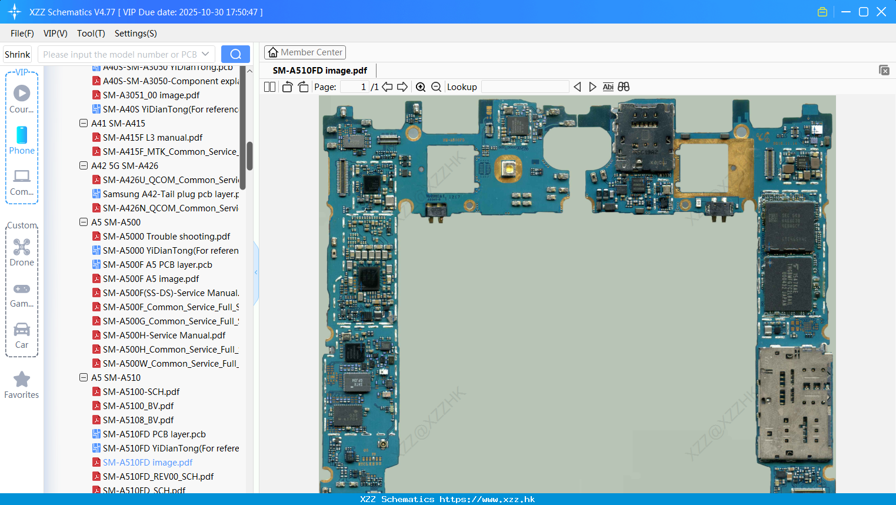Select the Car category

(x=22, y=335)
